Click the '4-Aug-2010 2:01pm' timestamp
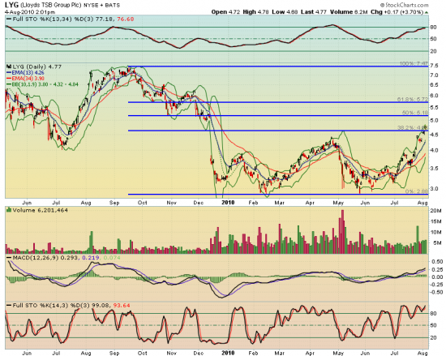 (x=30, y=12)
